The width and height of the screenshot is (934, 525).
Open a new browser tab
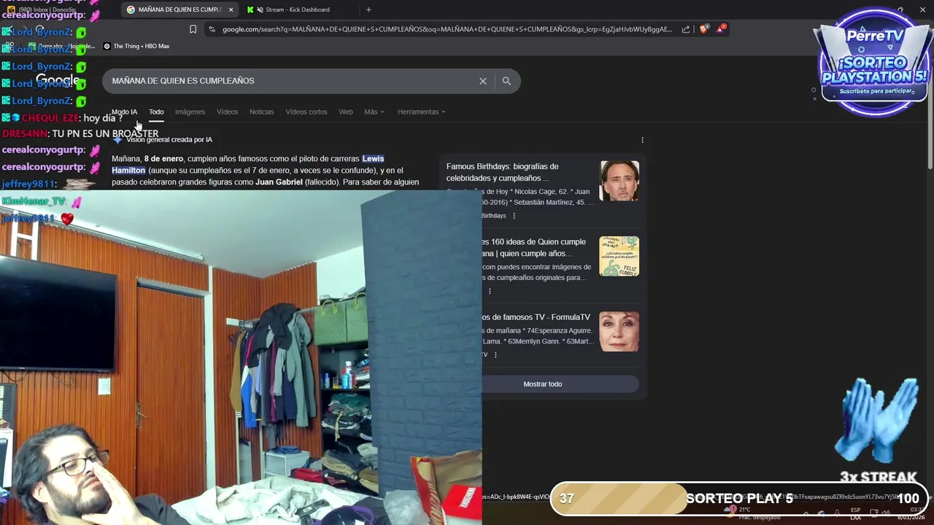(368, 9)
